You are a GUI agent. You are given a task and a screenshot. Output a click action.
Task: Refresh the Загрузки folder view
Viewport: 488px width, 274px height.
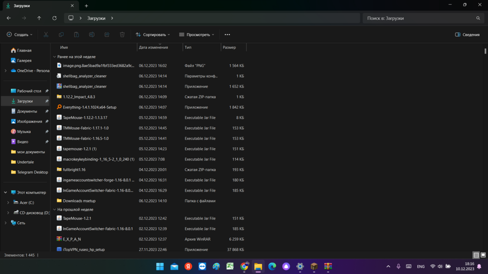[55, 18]
